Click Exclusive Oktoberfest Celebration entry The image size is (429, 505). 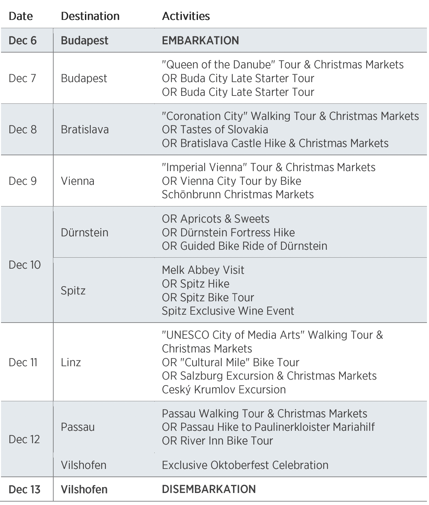[245, 465]
